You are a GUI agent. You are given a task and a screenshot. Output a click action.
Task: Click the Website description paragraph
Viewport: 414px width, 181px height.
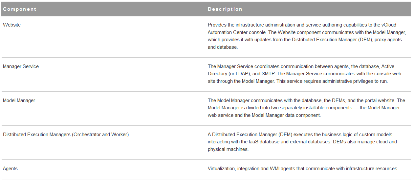click(x=307, y=36)
